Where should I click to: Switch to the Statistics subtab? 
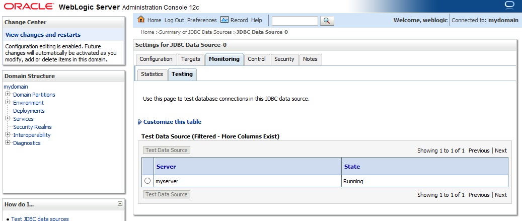point(152,74)
